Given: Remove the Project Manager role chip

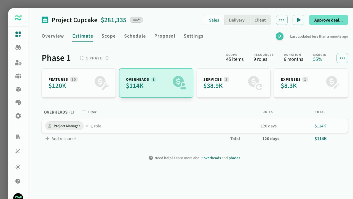Looking at the screenshot, I should (87, 126).
